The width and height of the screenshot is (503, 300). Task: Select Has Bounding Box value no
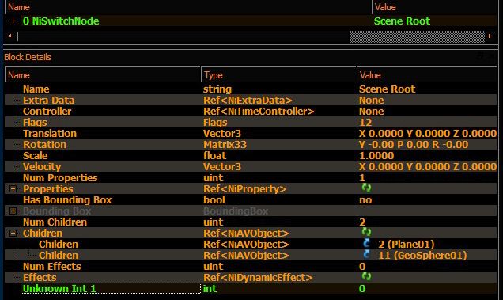pyautogui.click(x=365, y=199)
